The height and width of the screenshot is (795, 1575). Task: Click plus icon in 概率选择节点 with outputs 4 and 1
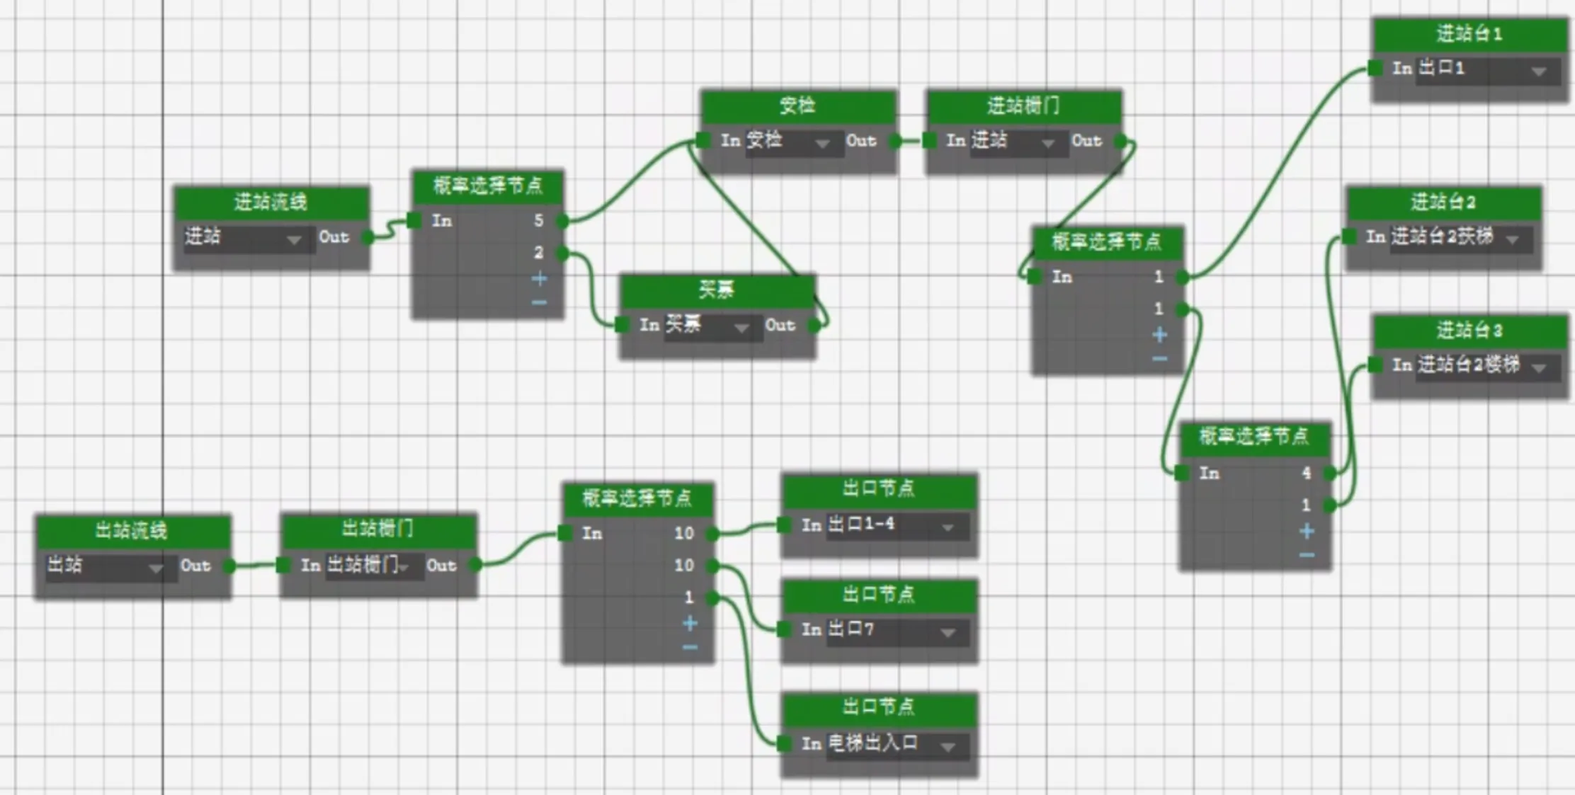tap(1307, 531)
